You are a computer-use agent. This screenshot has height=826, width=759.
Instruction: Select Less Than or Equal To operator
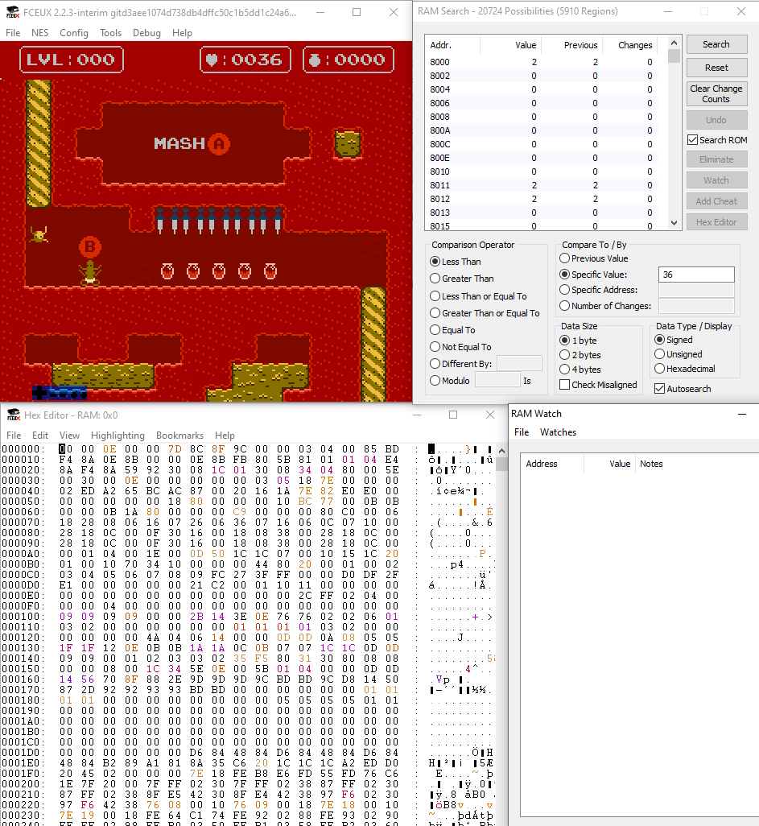478,296
